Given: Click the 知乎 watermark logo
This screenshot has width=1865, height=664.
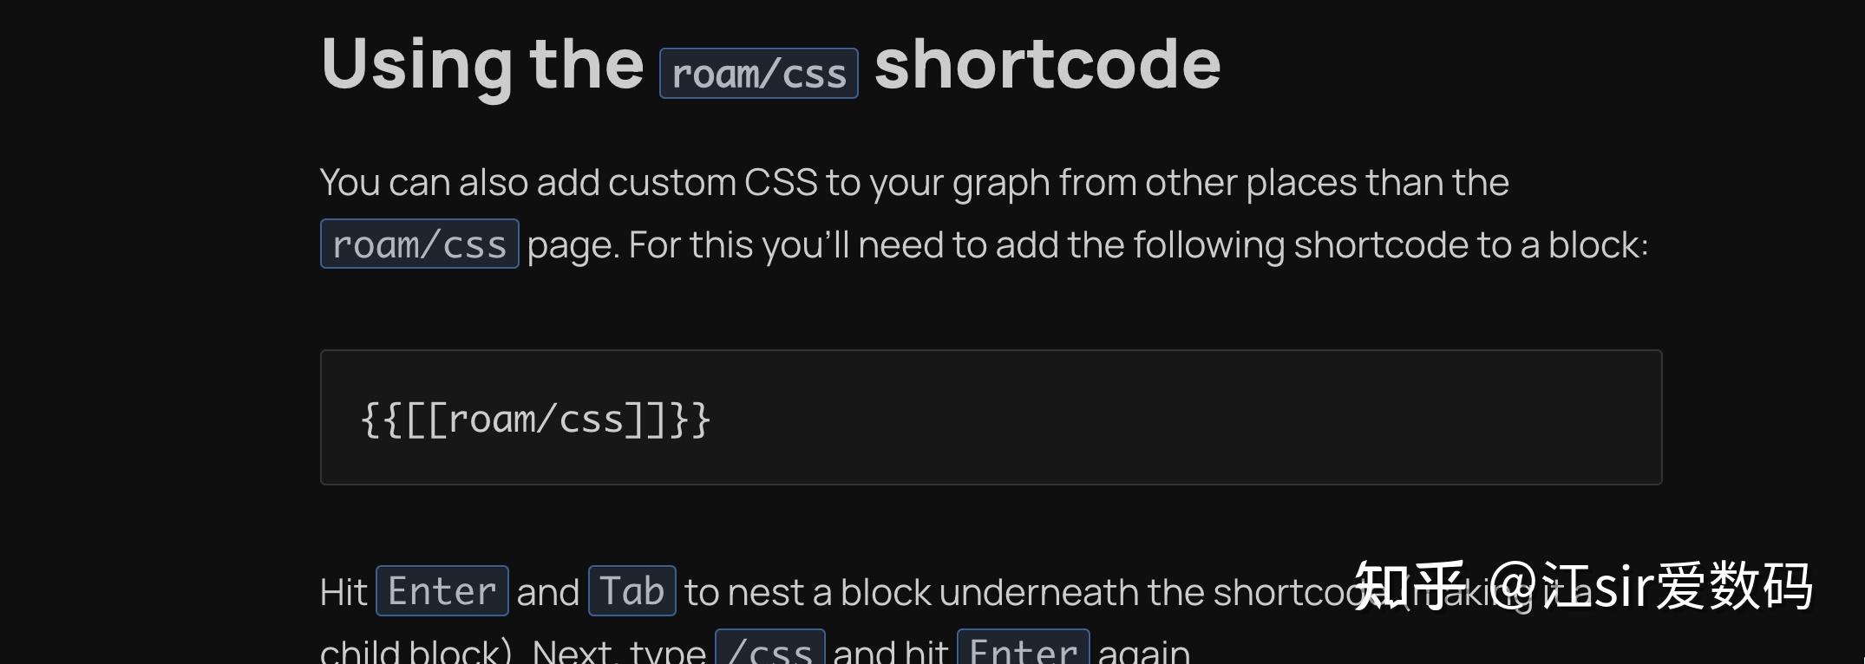Looking at the screenshot, I should 1409,585.
